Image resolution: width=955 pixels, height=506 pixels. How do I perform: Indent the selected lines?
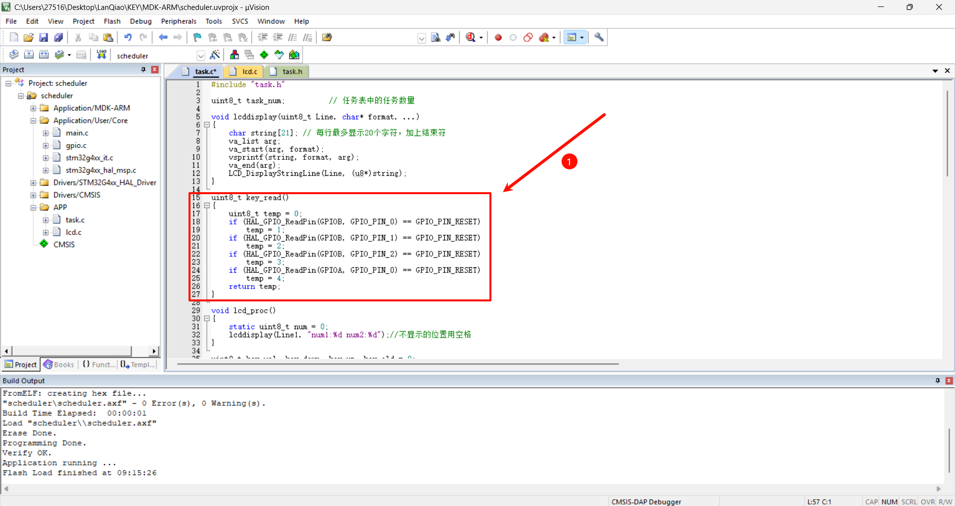click(x=263, y=37)
